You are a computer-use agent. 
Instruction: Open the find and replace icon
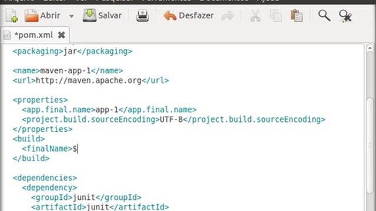pyautogui.click(x=345, y=16)
